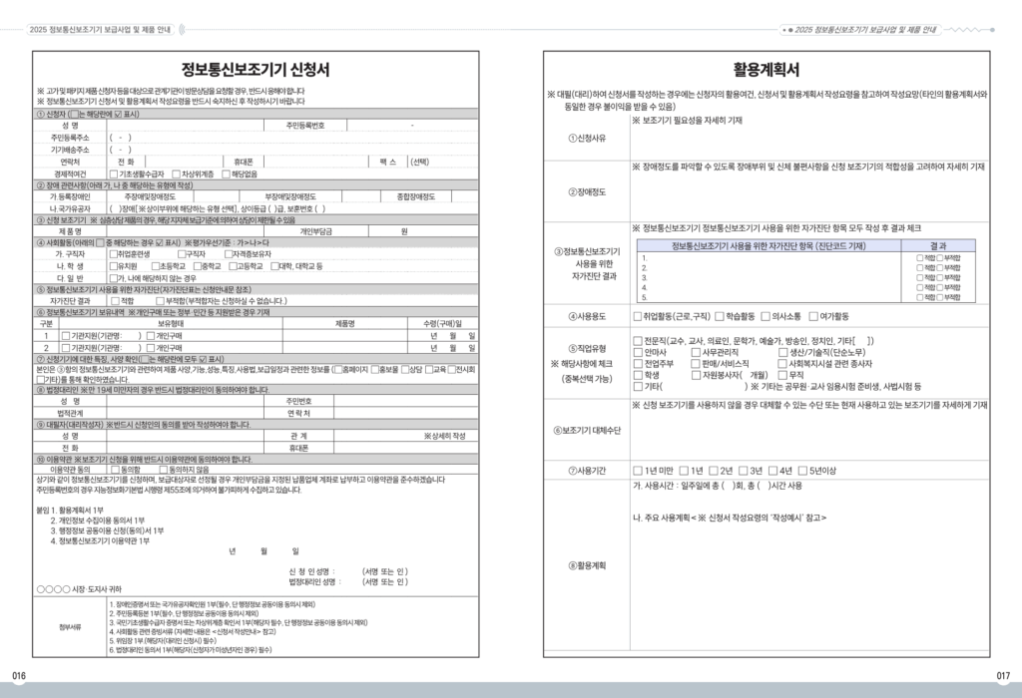Click the 제품명 field in 신청 보조기기
The image size is (1022, 698).
(x=185, y=231)
